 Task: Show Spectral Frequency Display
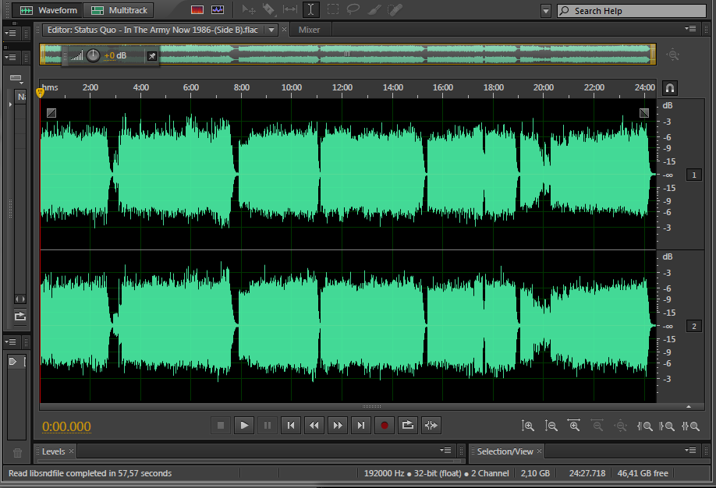point(197,9)
